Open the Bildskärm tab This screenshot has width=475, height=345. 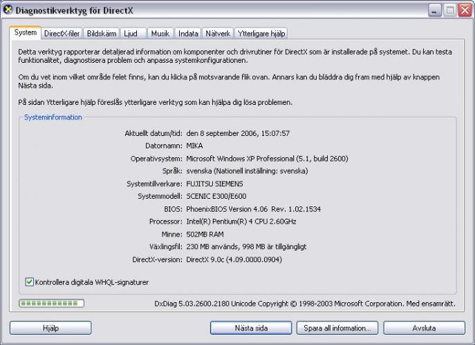[102, 33]
